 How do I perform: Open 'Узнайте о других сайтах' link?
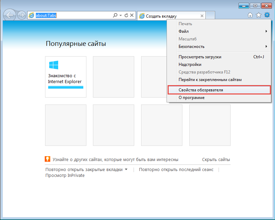[115, 160]
